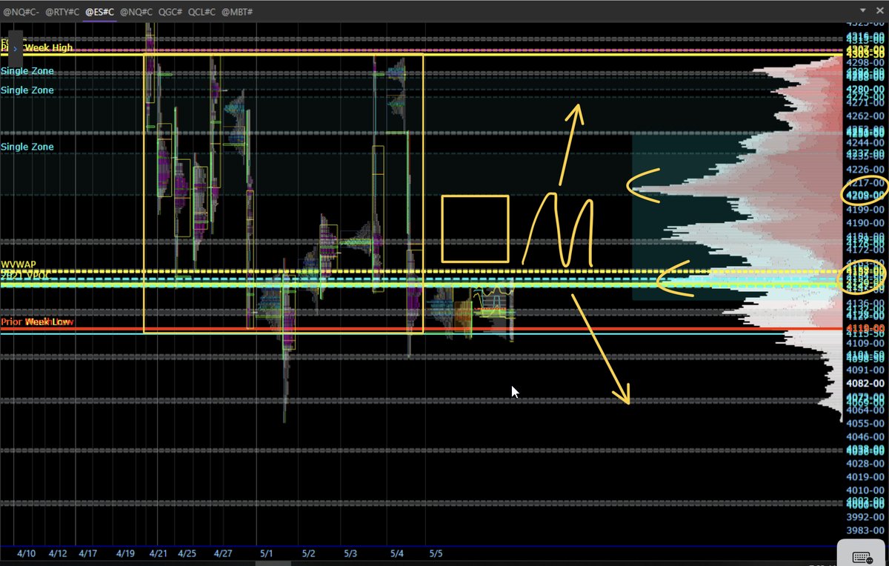The width and height of the screenshot is (889, 566).
Task: Open the @RTY#C chart tab
Action: tap(62, 13)
